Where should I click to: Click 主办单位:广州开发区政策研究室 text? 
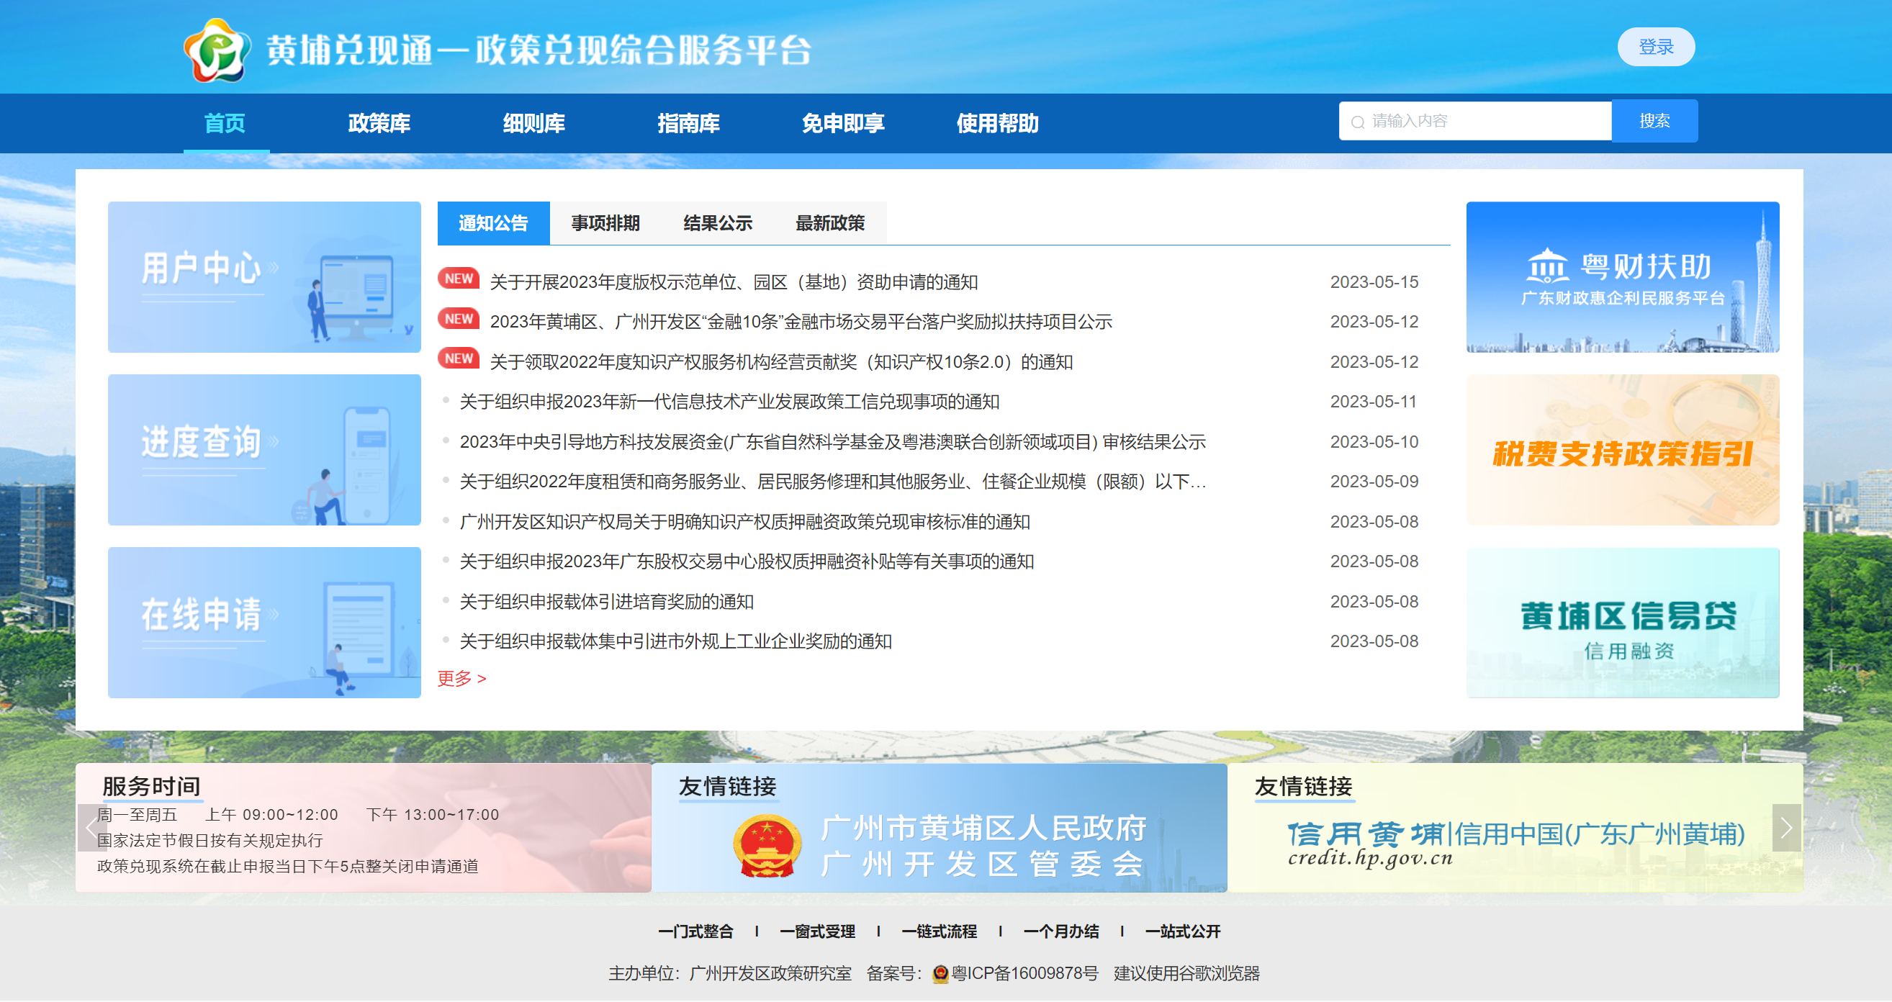[x=730, y=974]
